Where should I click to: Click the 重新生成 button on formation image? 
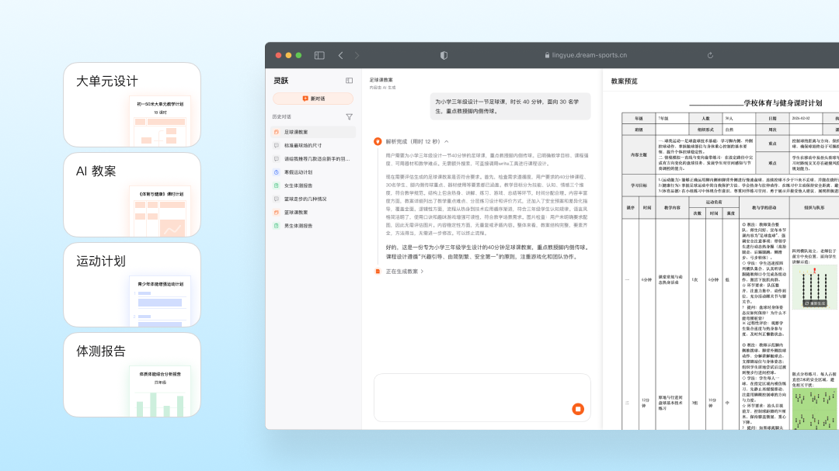(814, 303)
